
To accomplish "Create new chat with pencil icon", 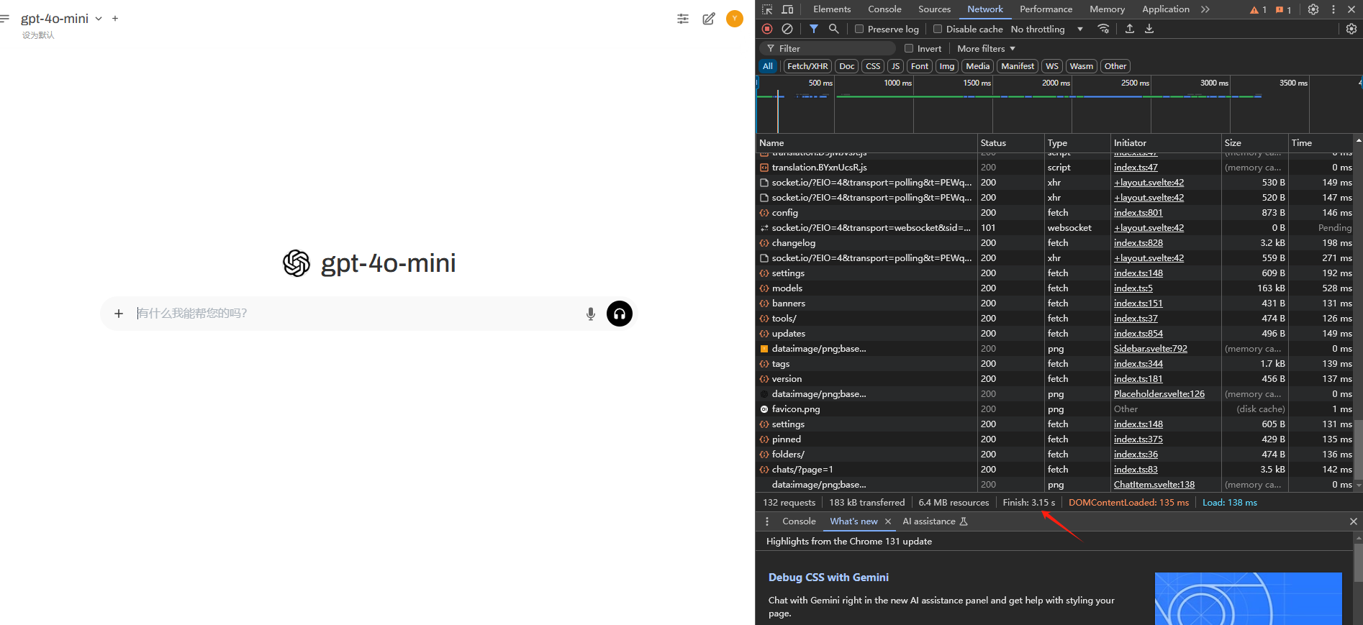I will pos(709,19).
